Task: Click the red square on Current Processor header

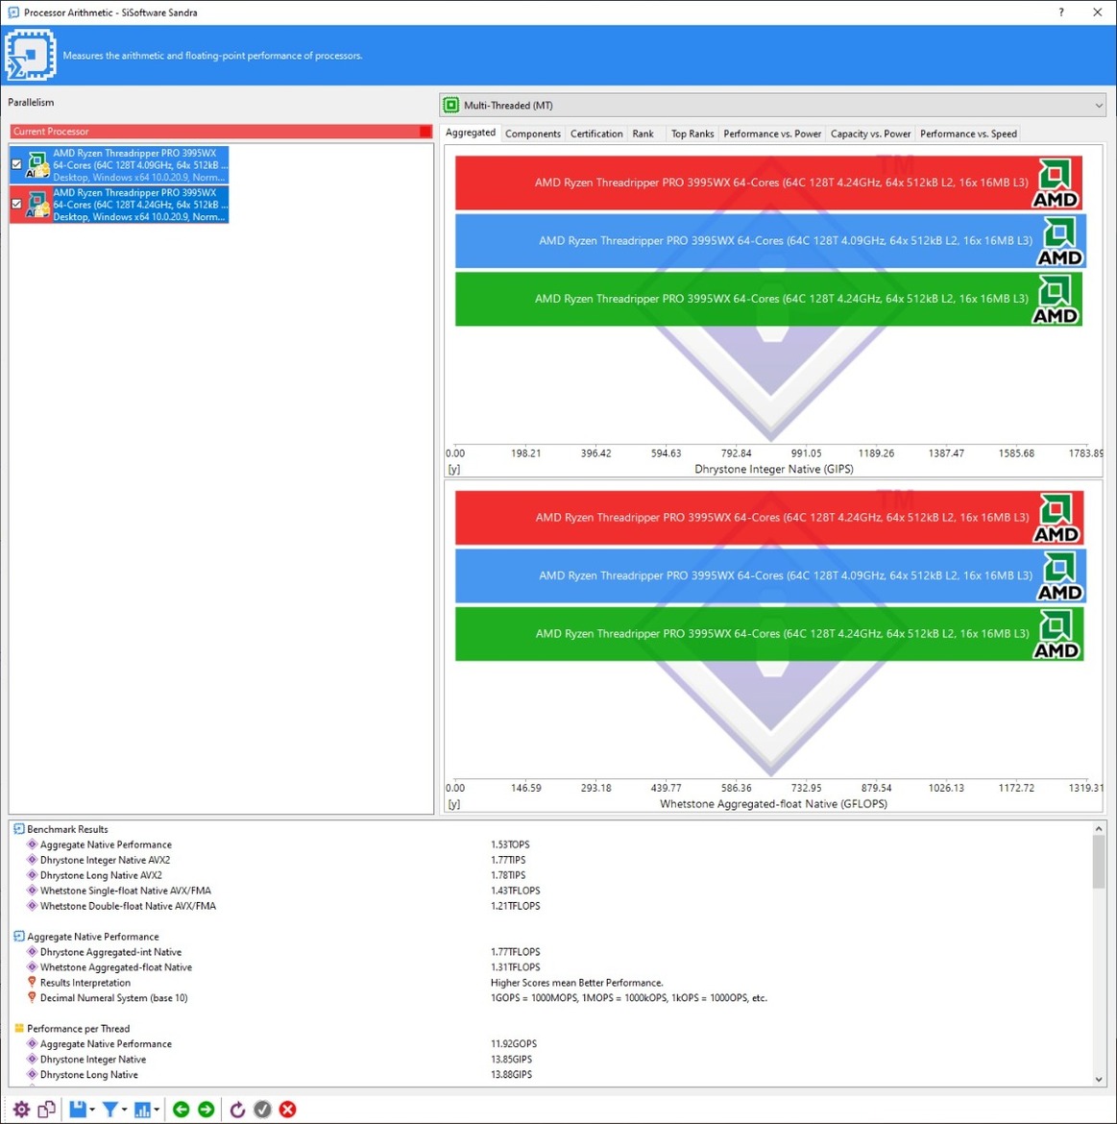Action: (x=425, y=132)
